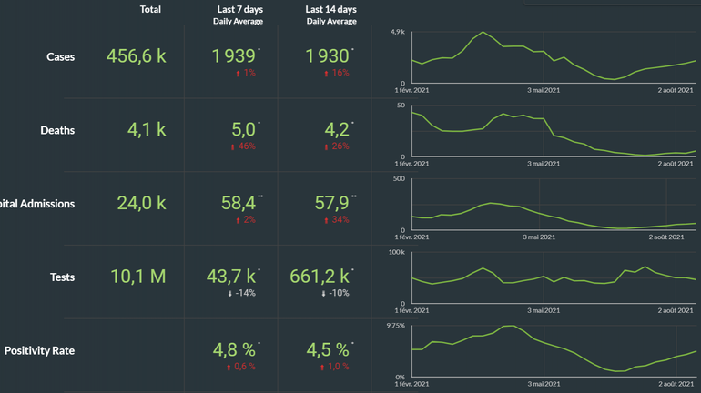701x393 pixels.
Task: Click the up arrow beside Hospital Admissions 34%
Action: coord(325,219)
